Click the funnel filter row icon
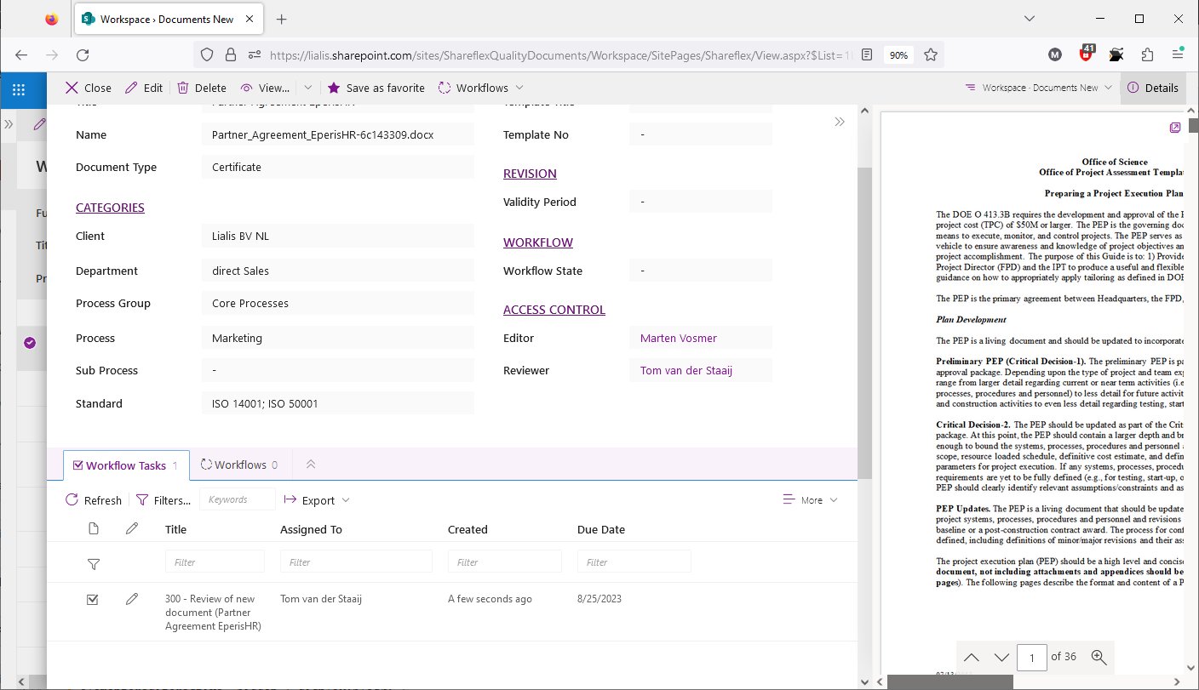1199x690 pixels. point(94,563)
